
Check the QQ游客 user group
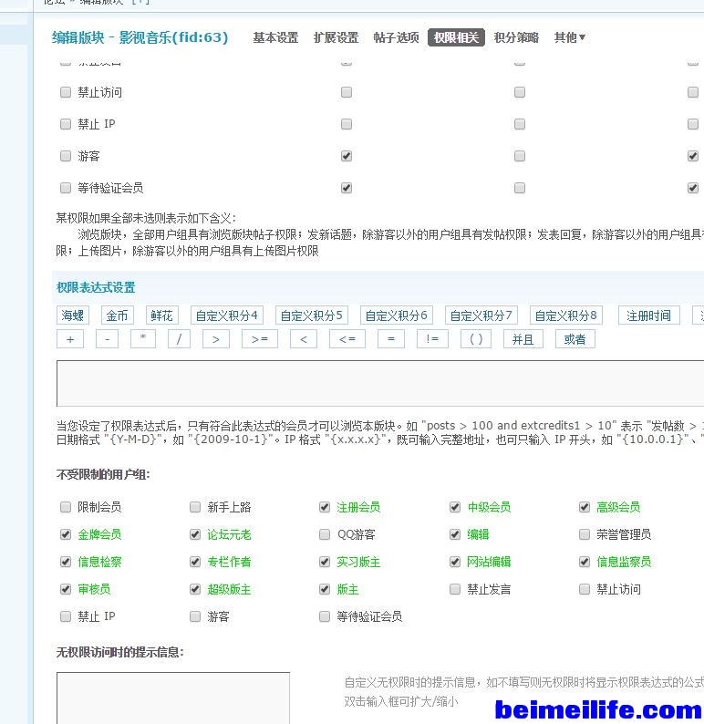[326, 534]
